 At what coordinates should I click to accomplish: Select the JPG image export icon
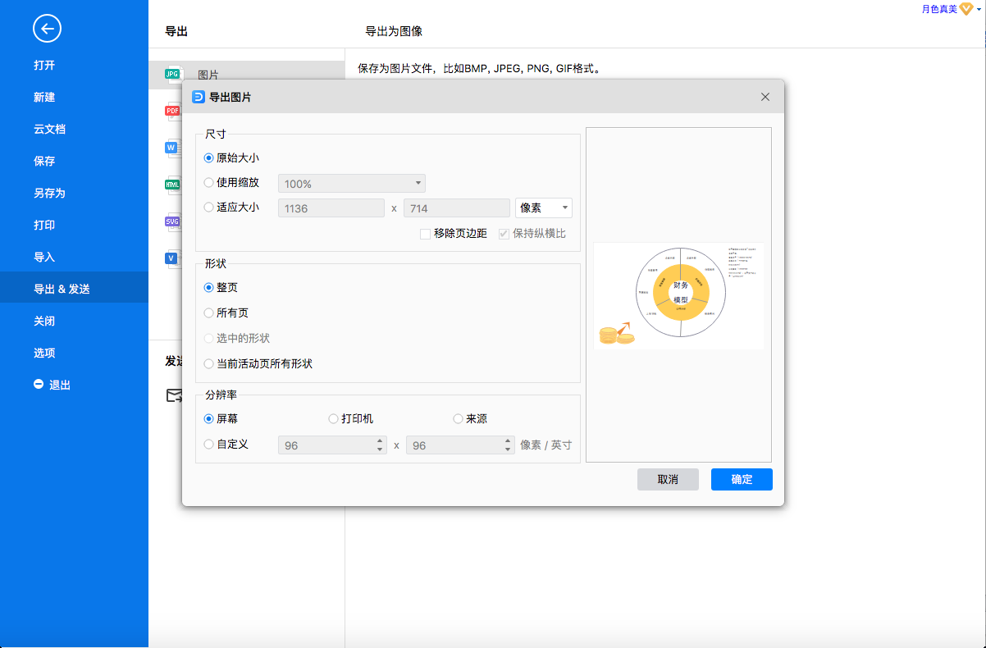pos(172,75)
